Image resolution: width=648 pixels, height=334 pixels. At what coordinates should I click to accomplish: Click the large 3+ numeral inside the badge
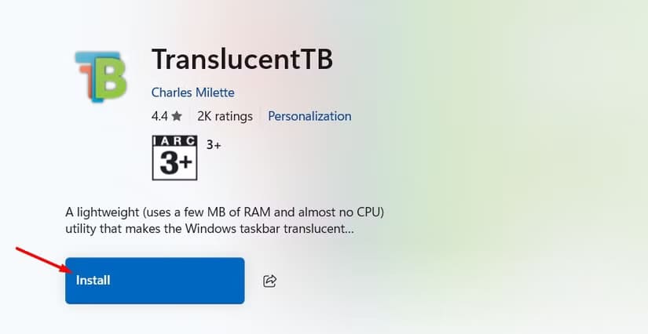tap(175, 163)
